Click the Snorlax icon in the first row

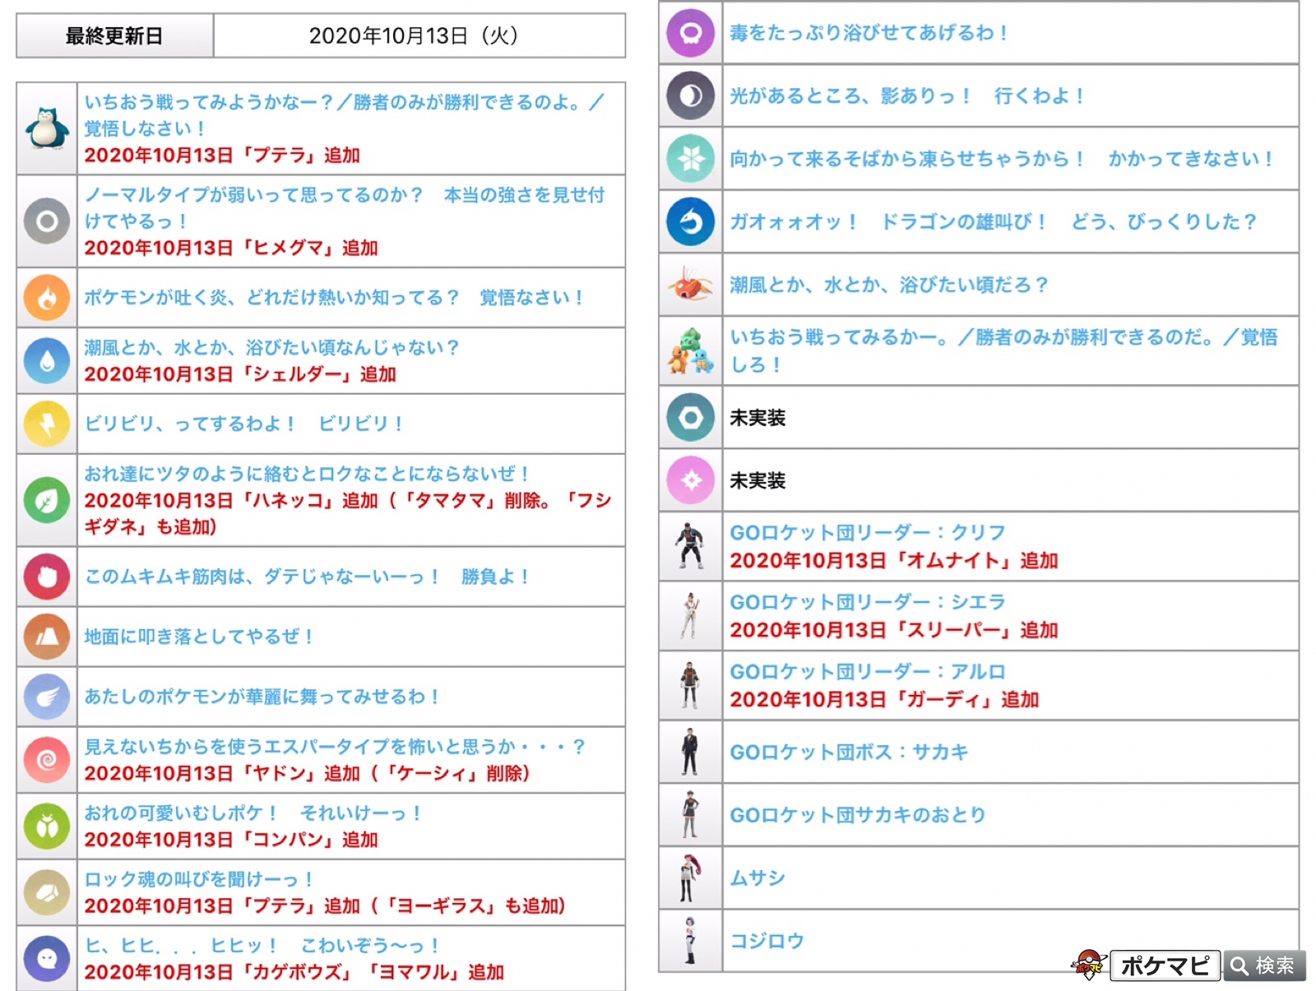(47, 128)
